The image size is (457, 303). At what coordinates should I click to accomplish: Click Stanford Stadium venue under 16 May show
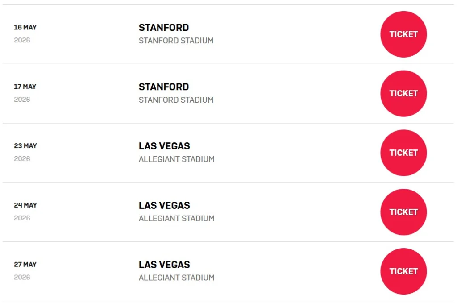pyautogui.click(x=176, y=41)
